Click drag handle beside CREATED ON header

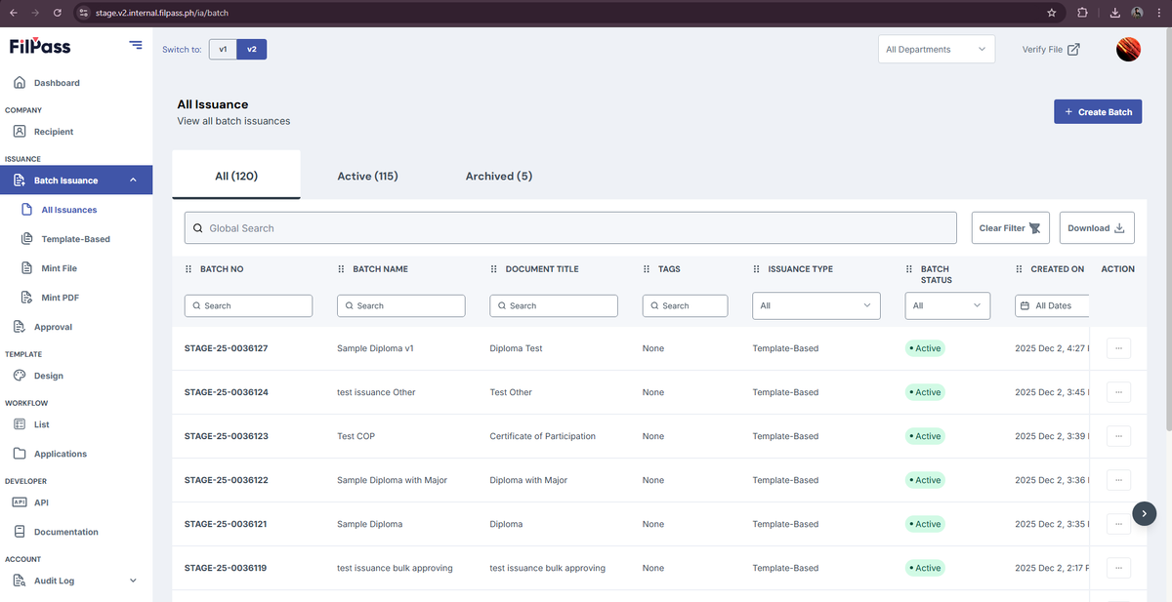tap(1020, 269)
